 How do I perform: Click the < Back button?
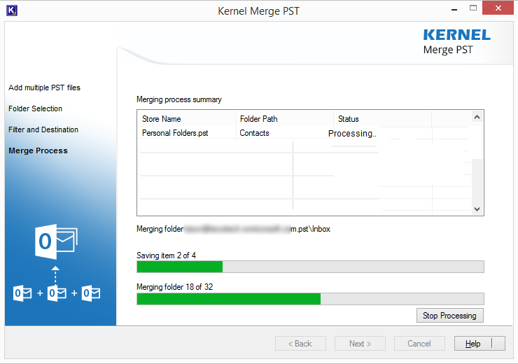tap(300, 344)
